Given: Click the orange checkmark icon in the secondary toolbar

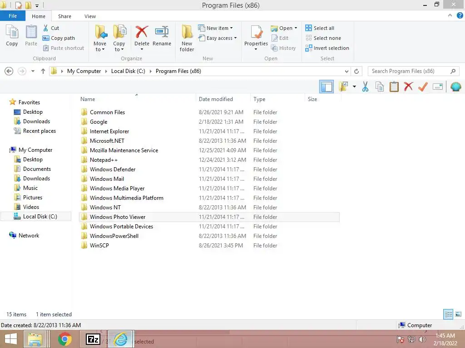Looking at the screenshot, I should pos(423,87).
